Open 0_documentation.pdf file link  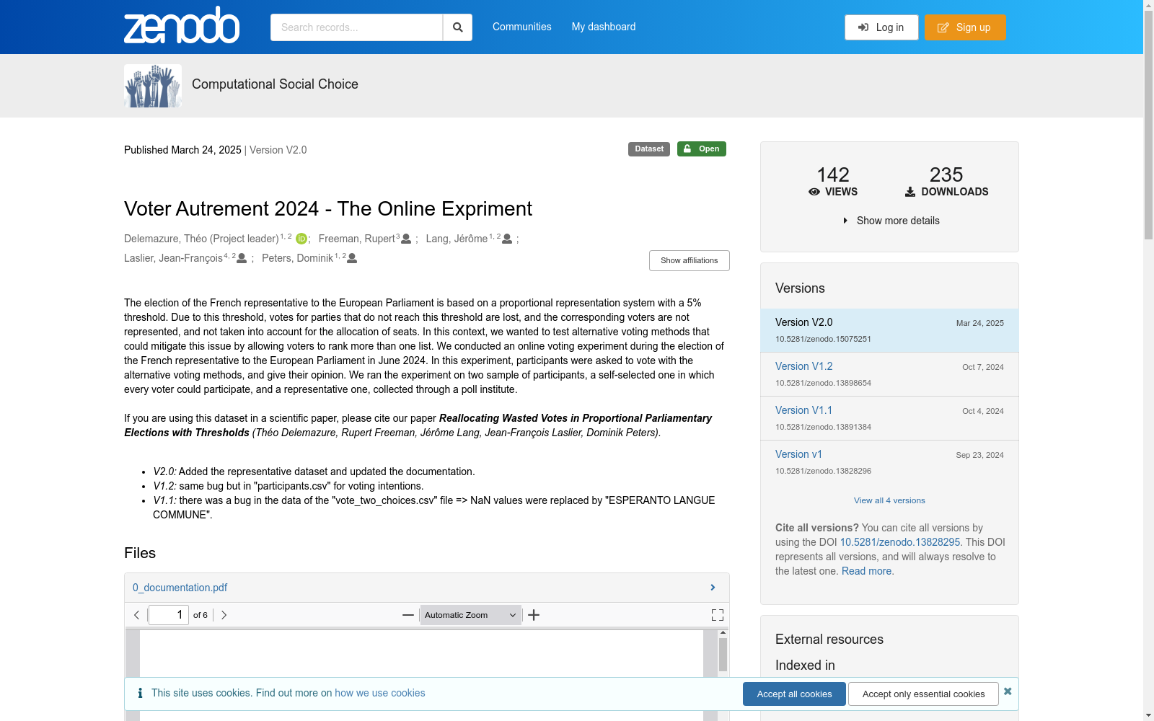coord(180,588)
